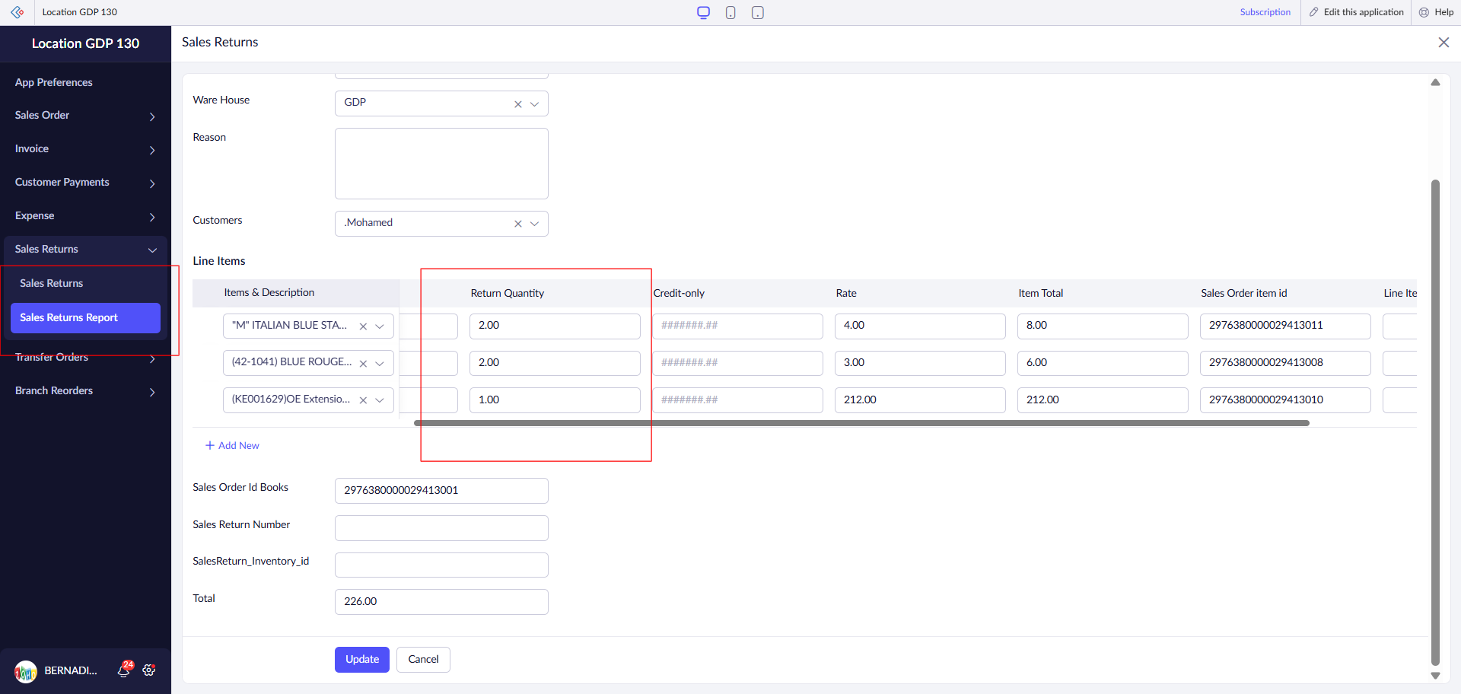Click the Cancel button
The image size is (1461, 694).
[423, 660]
